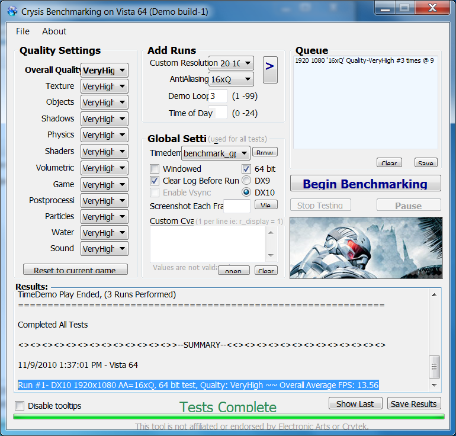Viewport: 456px width, 436px height.
Task: Expand the Postprocessing quality dropdown
Action: (104, 201)
